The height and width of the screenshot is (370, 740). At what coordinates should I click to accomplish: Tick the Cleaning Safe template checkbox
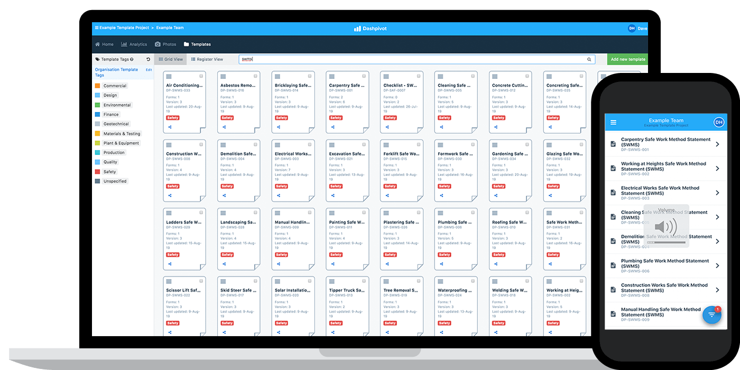click(473, 77)
